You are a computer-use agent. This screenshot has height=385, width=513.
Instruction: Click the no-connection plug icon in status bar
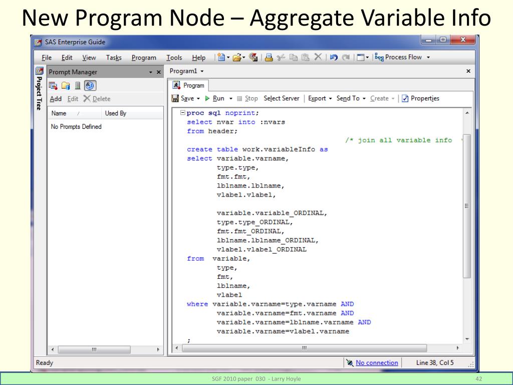(x=350, y=363)
